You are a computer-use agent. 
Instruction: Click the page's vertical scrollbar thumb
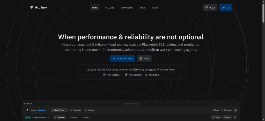pyautogui.click(x=263, y=13)
